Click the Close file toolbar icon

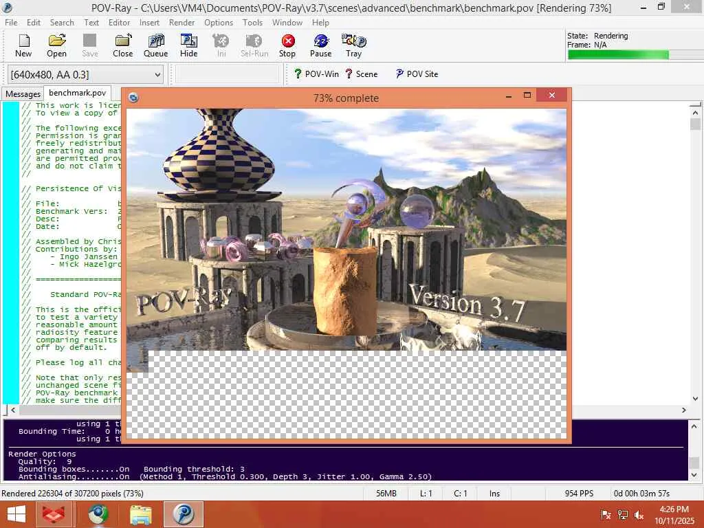[122, 46]
